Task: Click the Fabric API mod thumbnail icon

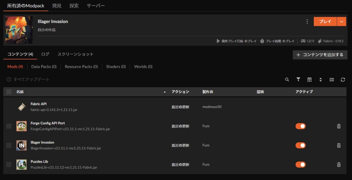Action: 21,107
